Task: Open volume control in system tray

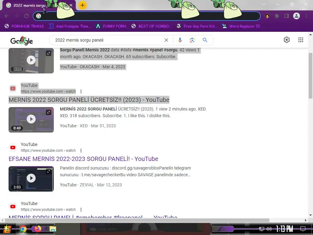Action: coord(269,229)
